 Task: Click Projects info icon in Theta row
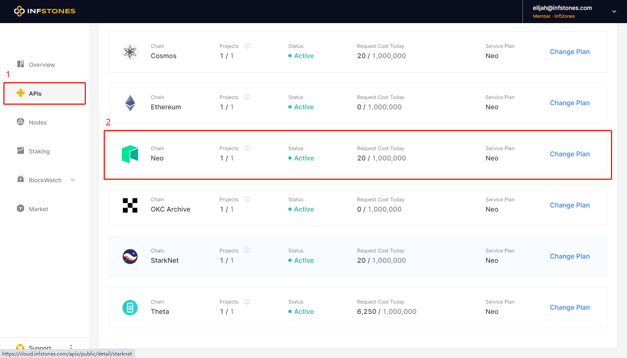tap(247, 301)
